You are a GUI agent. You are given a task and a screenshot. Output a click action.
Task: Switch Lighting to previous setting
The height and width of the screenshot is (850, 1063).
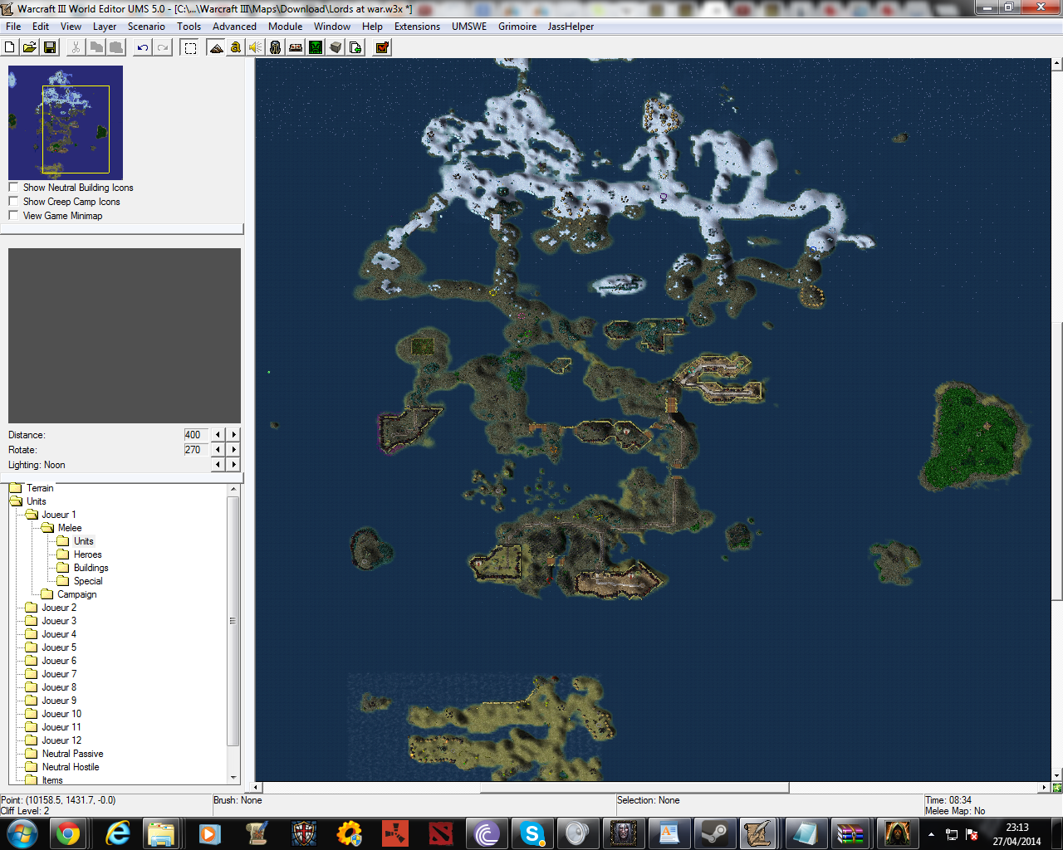[x=218, y=465]
